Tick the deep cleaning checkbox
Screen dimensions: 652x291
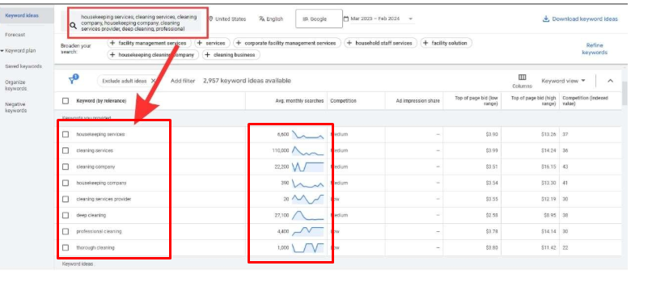tap(66, 215)
